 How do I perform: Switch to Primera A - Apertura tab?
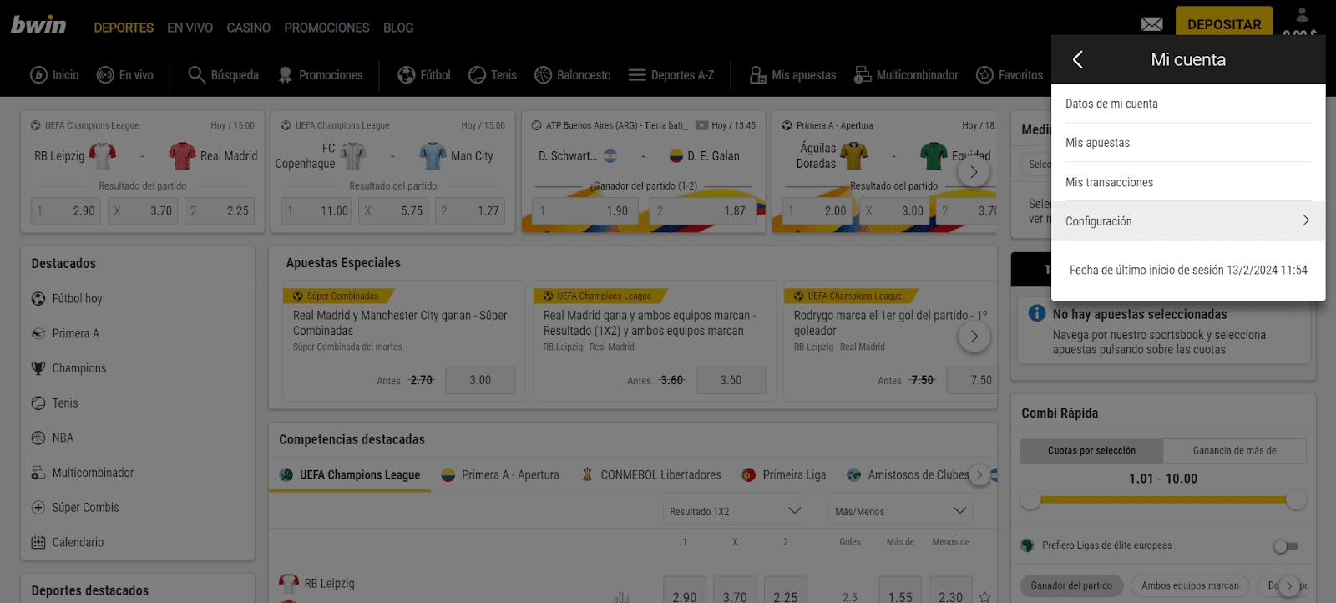click(500, 474)
